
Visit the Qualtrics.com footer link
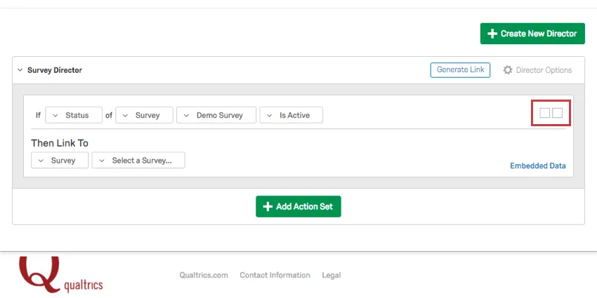click(x=204, y=276)
